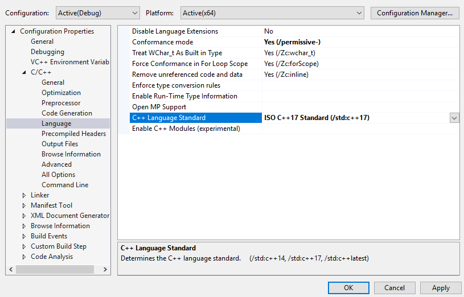Open the Configuration dropdown
The image size is (464, 297).
[97, 13]
